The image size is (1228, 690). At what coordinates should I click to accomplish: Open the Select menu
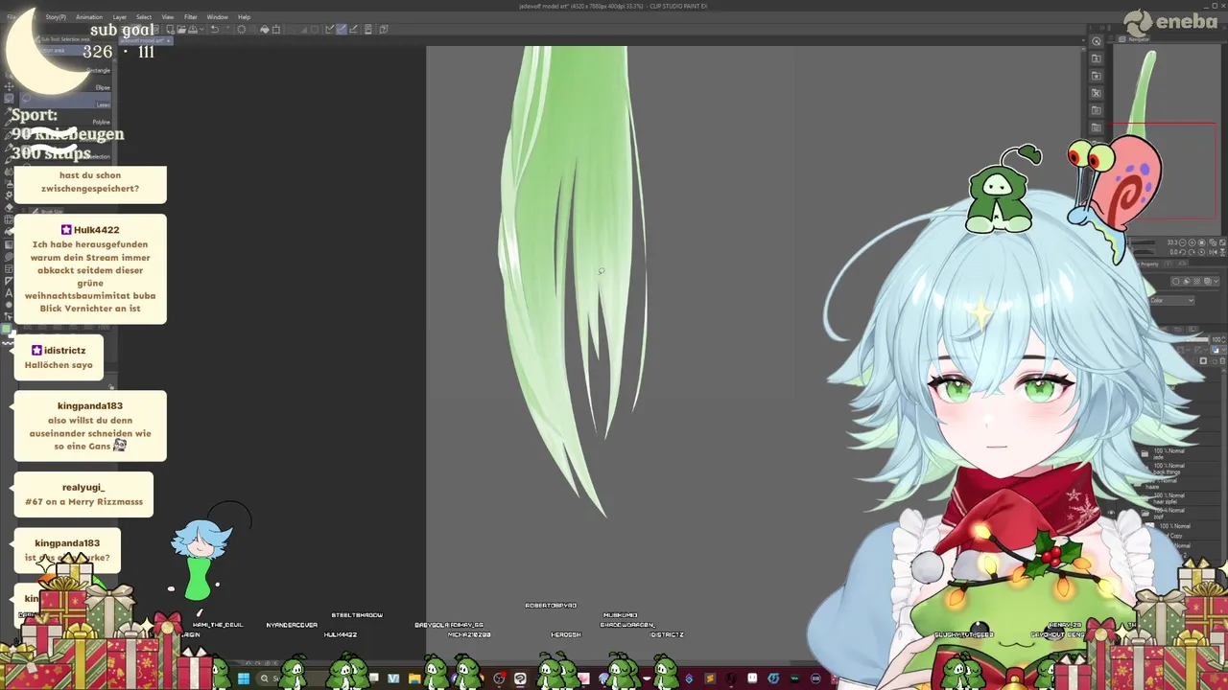(144, 17)
